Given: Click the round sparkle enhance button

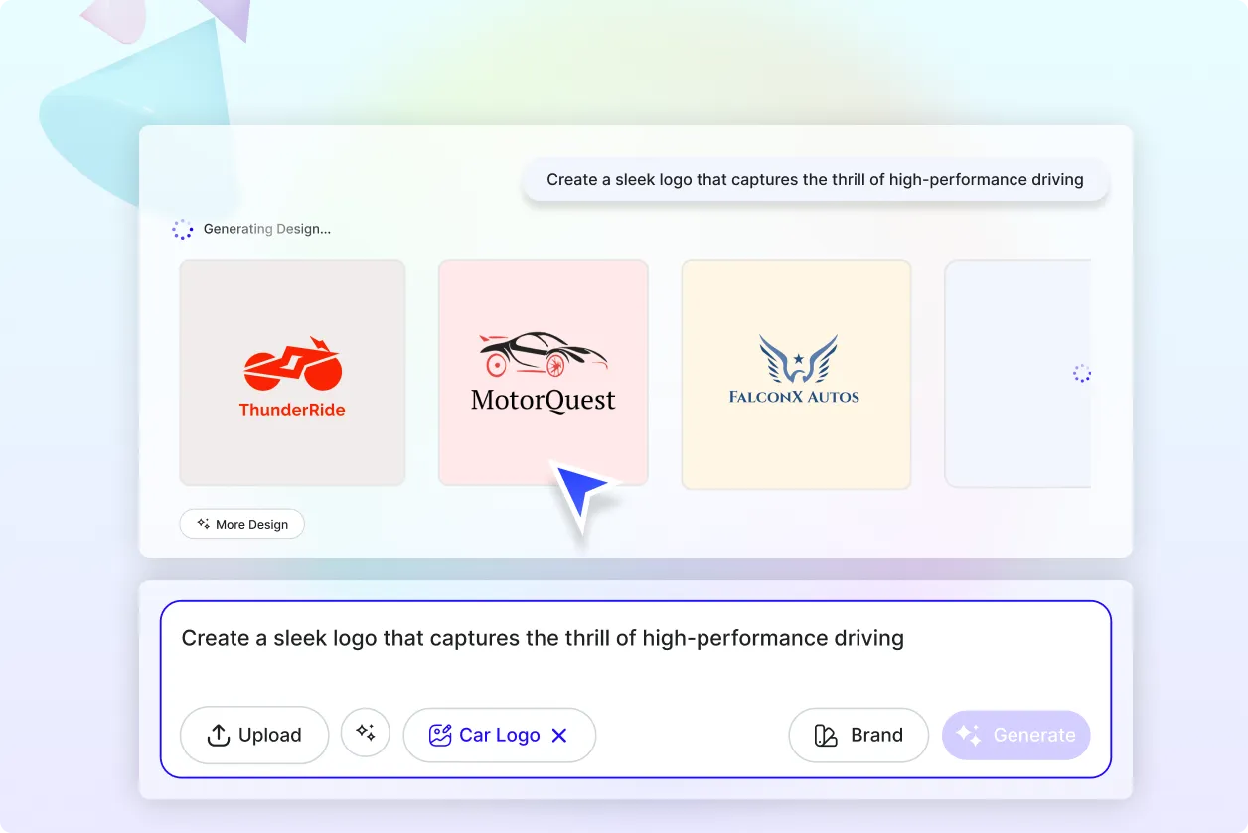Looking at the screenshot, I should (366, 733).
